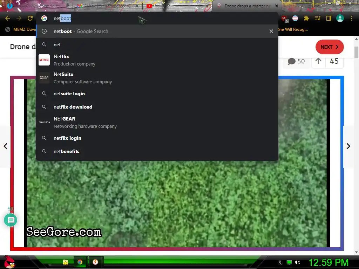Select the NETGEAR networking hardware suggestion
359x269 pixels.
[157, 122]
